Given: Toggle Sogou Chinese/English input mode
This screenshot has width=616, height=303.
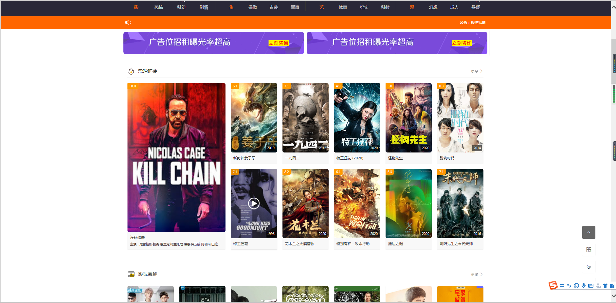Looking at the screenshot, I should click(x=562, y=286).
